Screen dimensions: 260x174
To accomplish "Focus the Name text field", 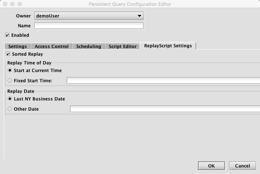I will (x=89, y=25).
